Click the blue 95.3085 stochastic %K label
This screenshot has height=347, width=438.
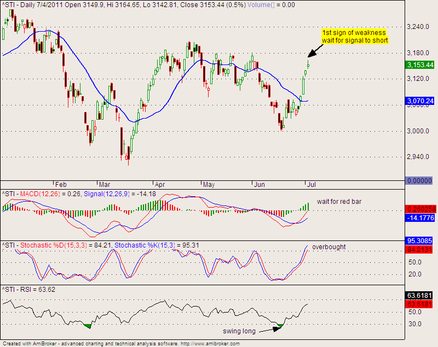click(420, 240)
